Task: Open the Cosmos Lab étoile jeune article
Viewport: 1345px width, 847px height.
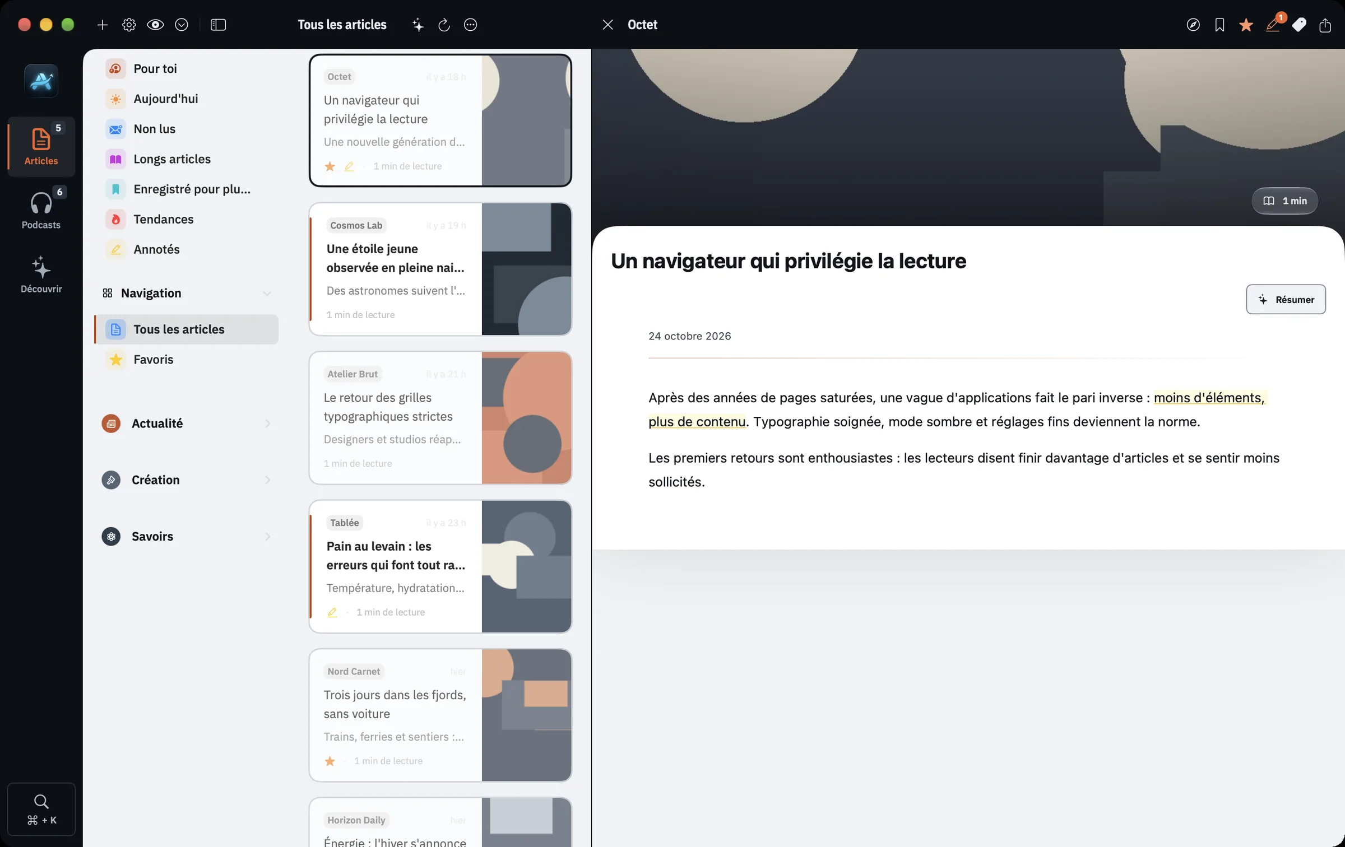Action: coord(440,269)
